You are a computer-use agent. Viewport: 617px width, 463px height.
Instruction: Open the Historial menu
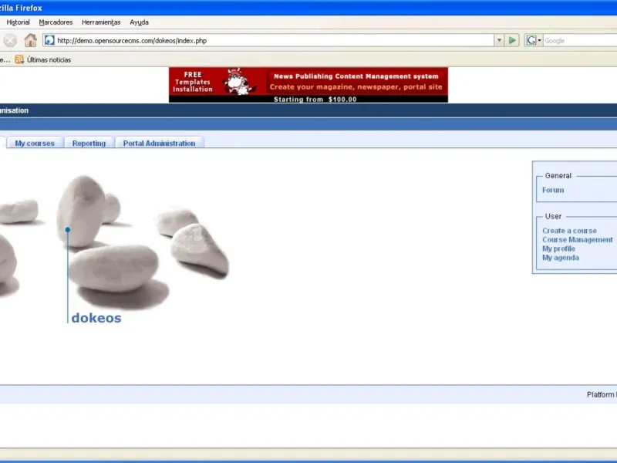coord(18,22)
